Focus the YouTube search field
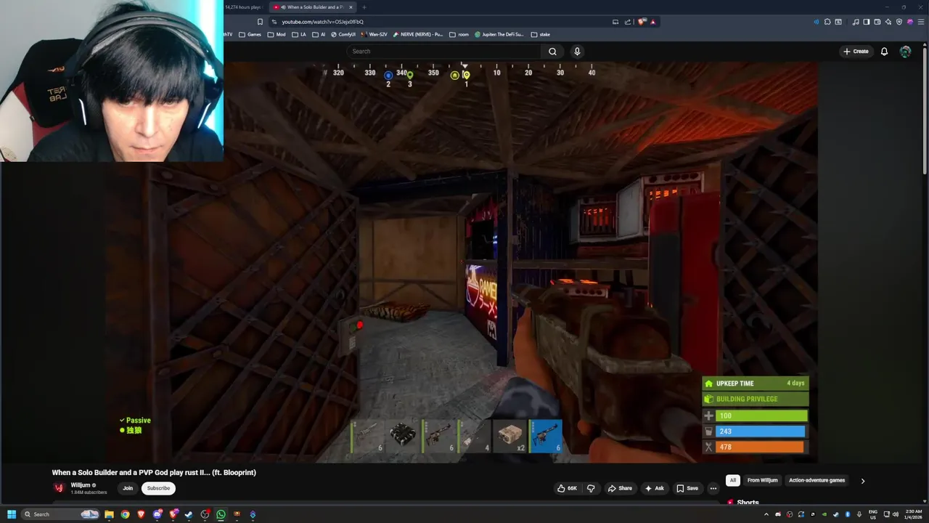This screenshot has height=523, width=929. click(x=444, y=52)
